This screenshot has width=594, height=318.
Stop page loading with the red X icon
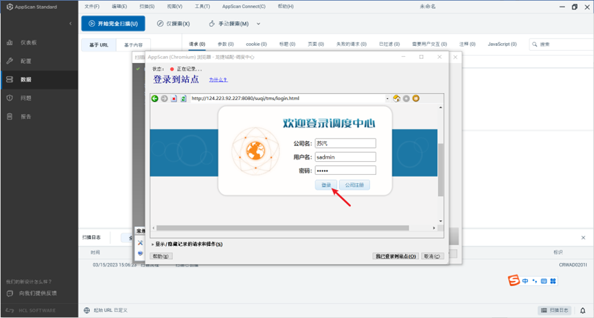click(x=174, y=98)
